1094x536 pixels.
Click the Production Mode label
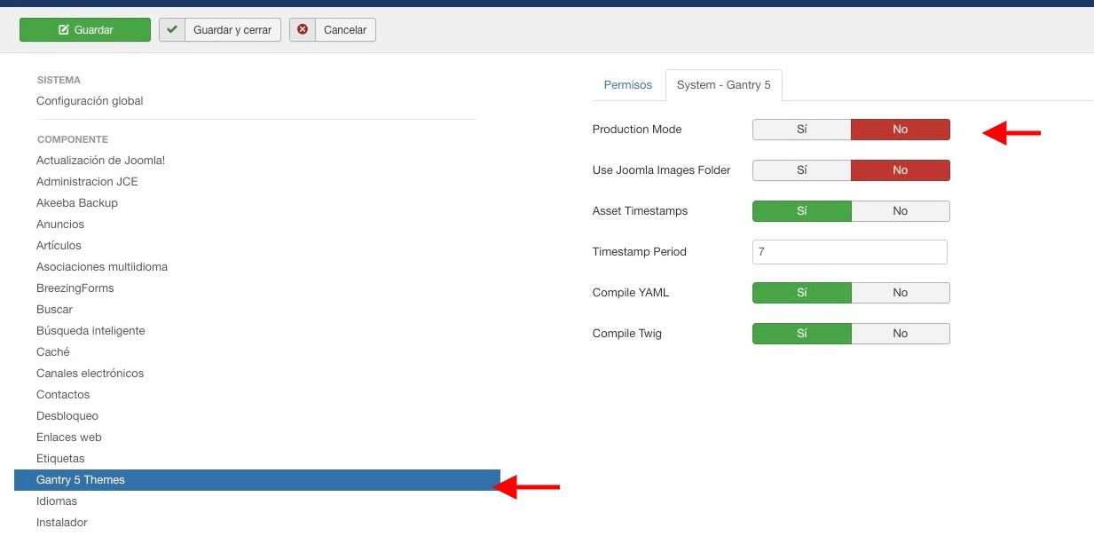tap(637, 130)
